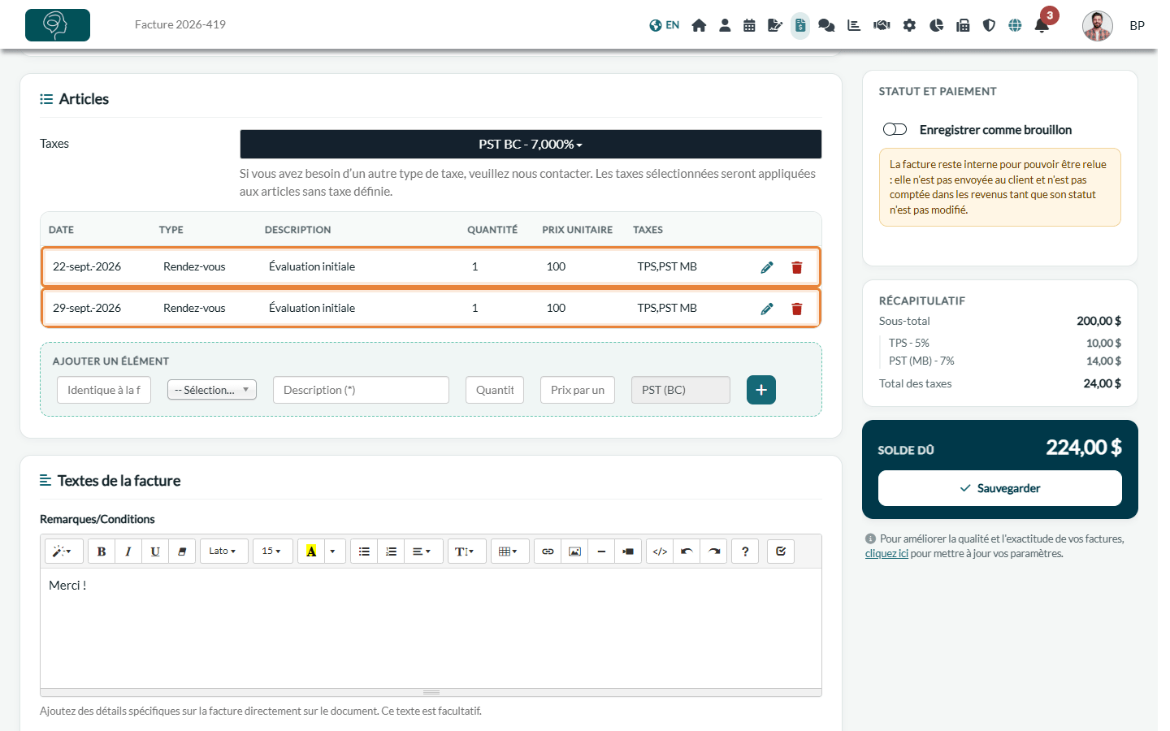Open the shield security icon
This screenshot has width=1170, height=731.
click(989, 25)
